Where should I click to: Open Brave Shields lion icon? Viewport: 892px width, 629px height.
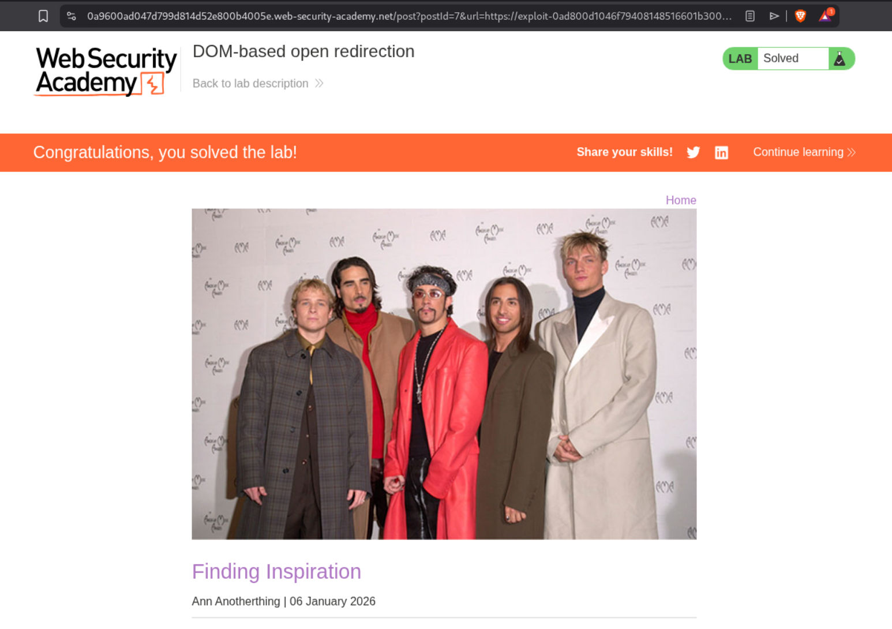[800, 16]
